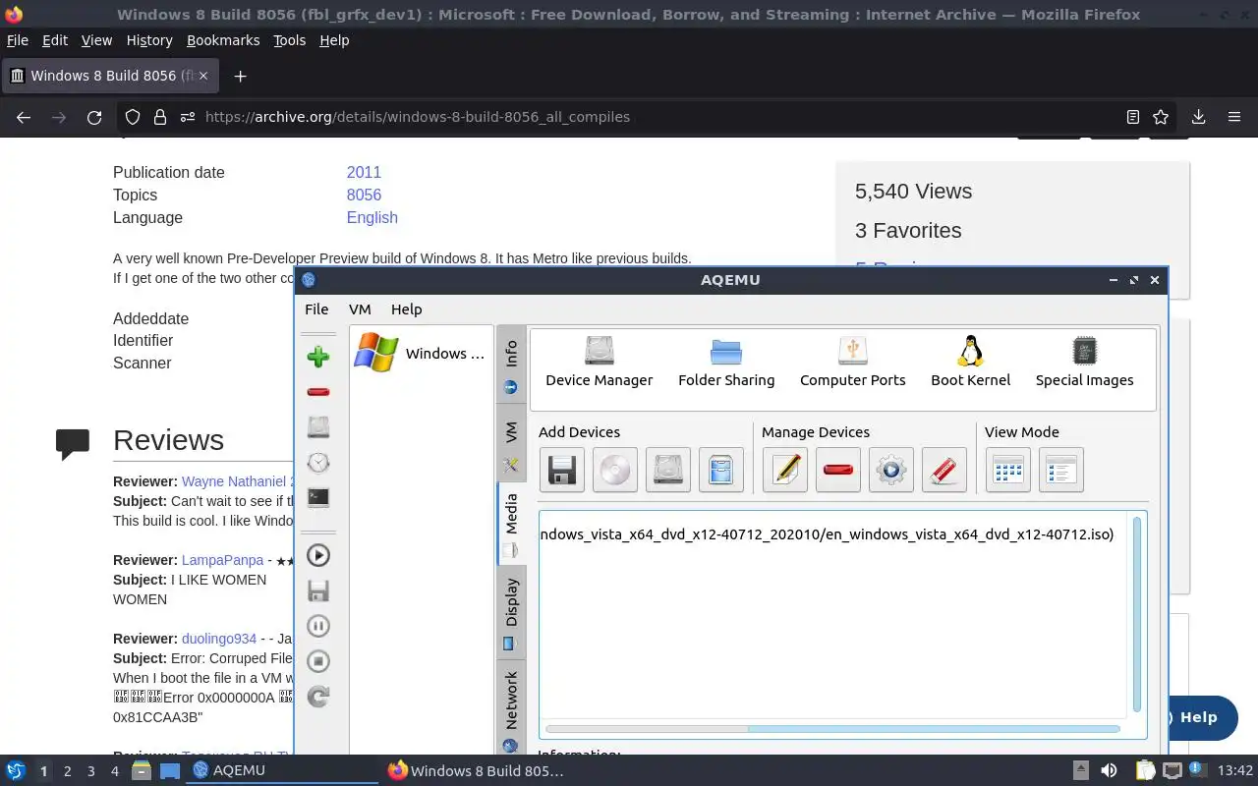Show site shield tracking protection info
The width and height of the screenshot is (1258, 786).
[133, 117]
